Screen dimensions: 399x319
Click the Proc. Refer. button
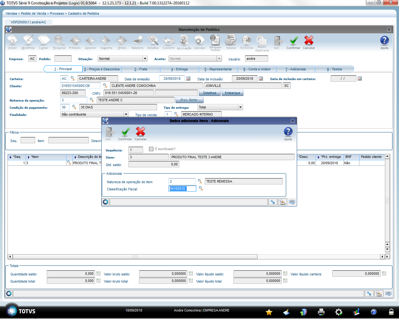click(189, 100)
